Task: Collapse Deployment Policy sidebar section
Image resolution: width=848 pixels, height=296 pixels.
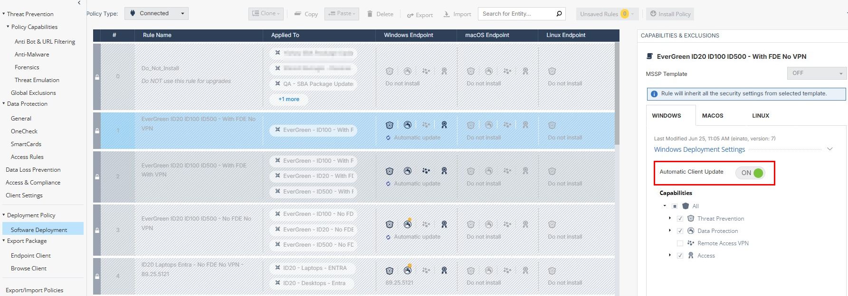Action: pyautogui.click(x=4, y=215)
